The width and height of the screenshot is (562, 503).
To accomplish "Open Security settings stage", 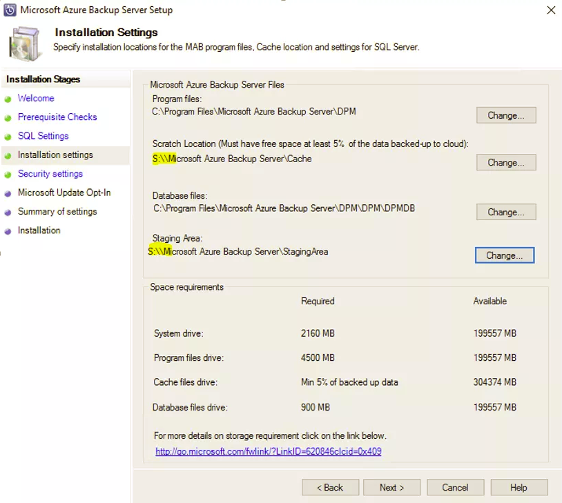I will [x=50, y=174].
